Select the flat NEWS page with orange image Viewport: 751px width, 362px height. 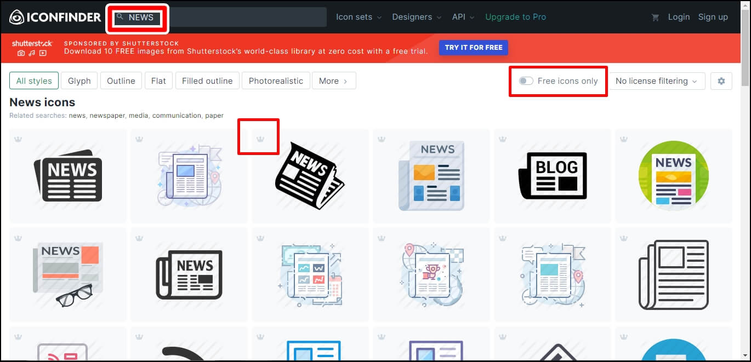pos(431,176)
